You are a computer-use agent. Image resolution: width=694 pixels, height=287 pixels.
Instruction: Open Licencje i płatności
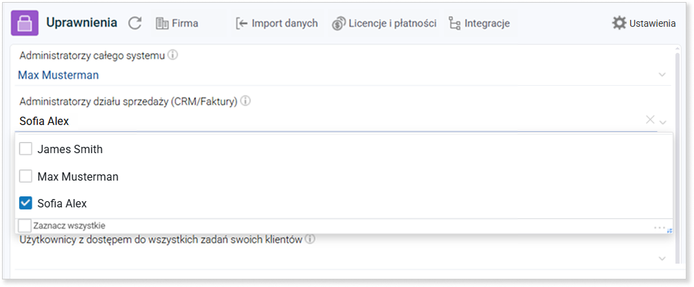coord(384,23)
